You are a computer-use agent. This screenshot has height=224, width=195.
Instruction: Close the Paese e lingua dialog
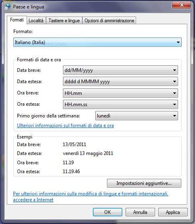pyautogui.click(x=182, y=5)
